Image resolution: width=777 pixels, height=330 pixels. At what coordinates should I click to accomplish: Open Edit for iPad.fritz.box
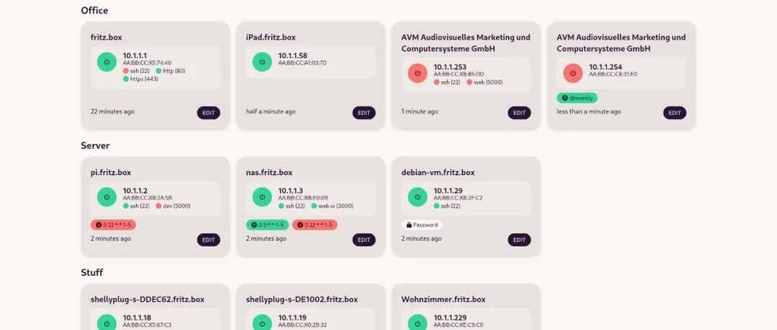coord(364,113)
